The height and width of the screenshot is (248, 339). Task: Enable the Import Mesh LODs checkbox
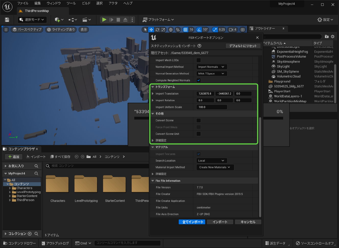pyautogui.click(x=199, y=60)
